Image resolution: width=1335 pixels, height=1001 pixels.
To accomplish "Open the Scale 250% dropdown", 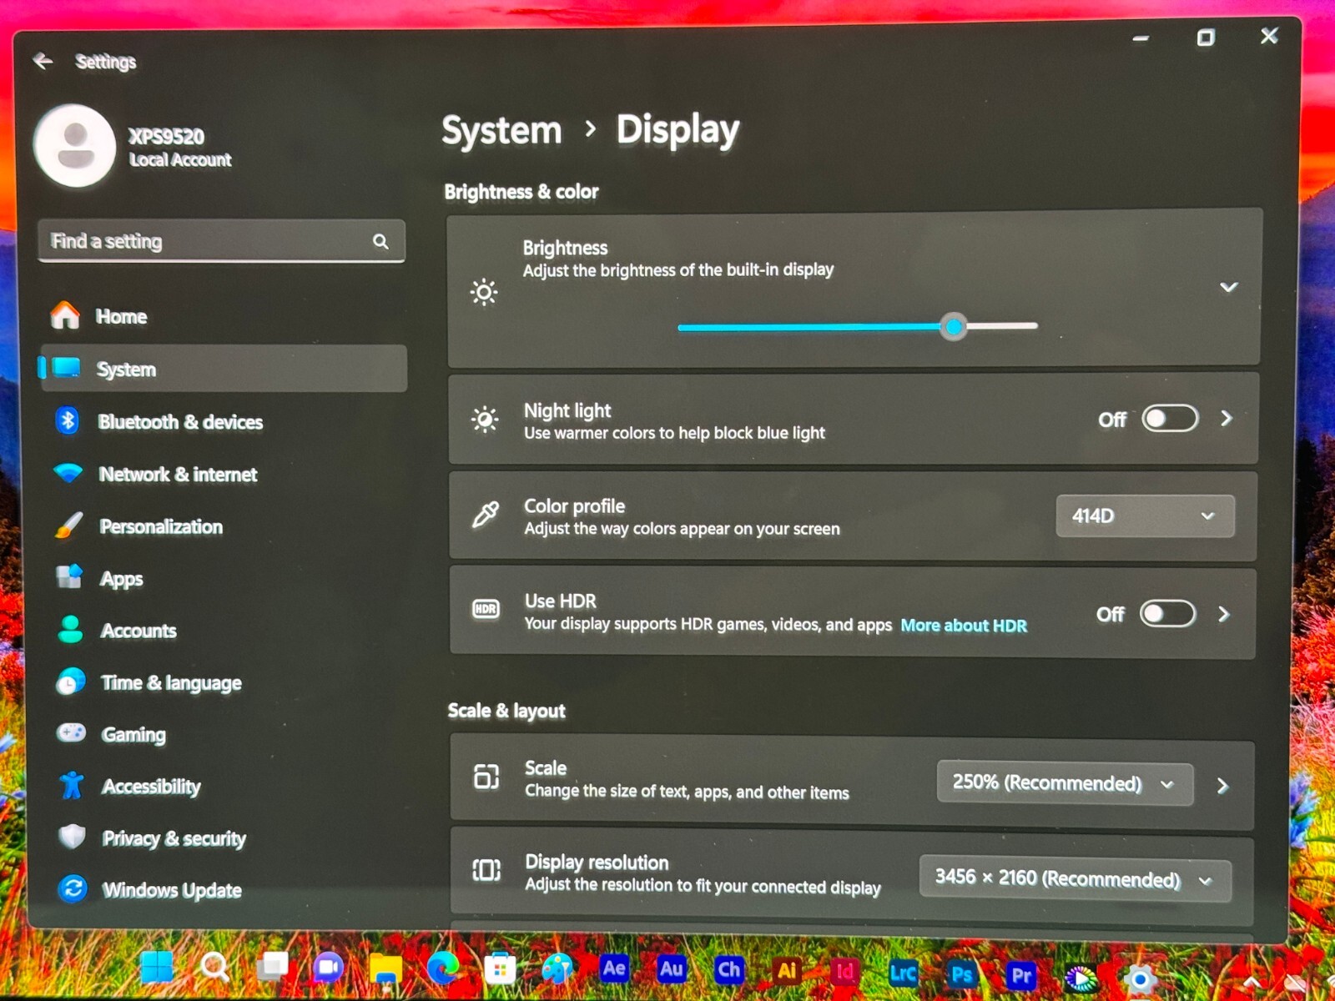I will click(x=1065, y=782).
